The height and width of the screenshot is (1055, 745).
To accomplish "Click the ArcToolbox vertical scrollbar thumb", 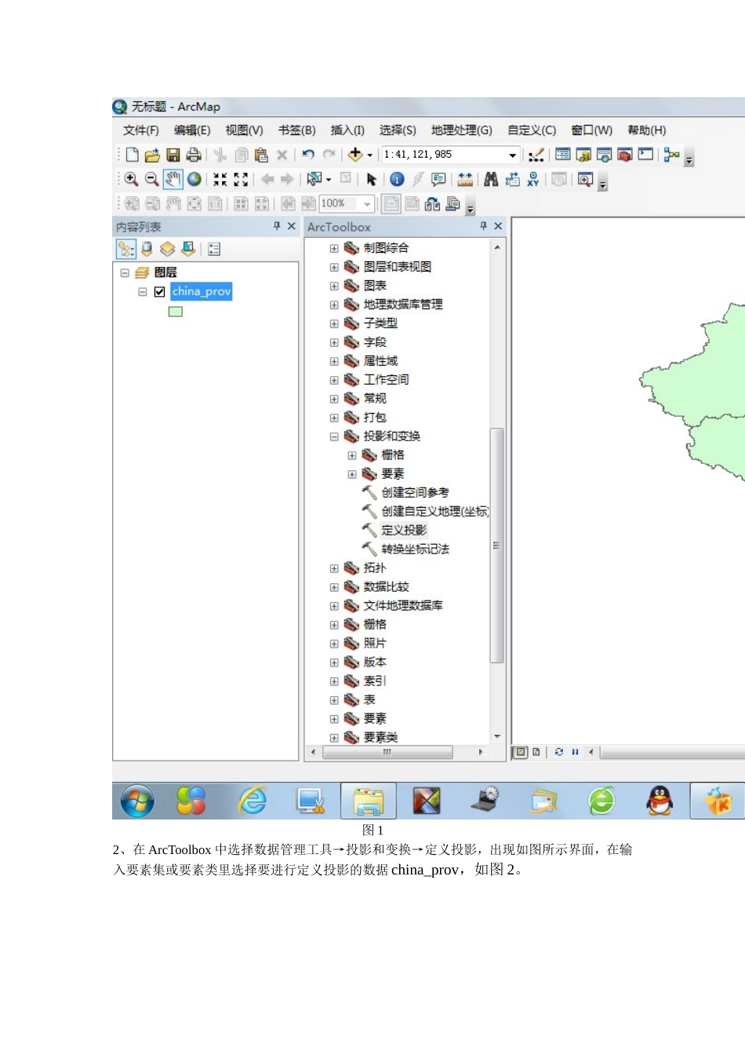I will [x=496, y=546].
